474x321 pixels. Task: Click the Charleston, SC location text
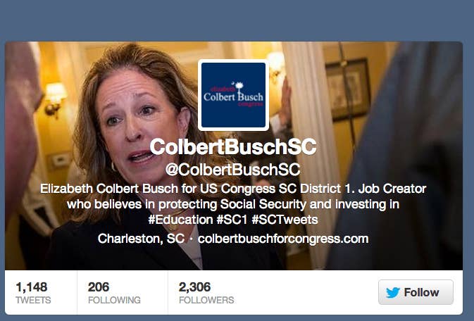pyautogui.click(x=141, y=239)
